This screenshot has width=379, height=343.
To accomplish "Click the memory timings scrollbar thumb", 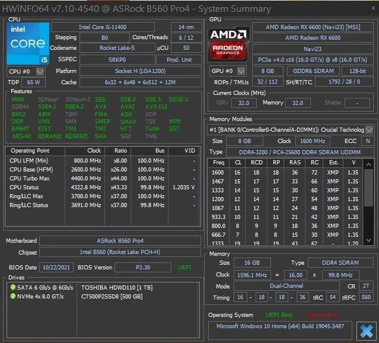I will pyautogui.click(x=368, y=188).
